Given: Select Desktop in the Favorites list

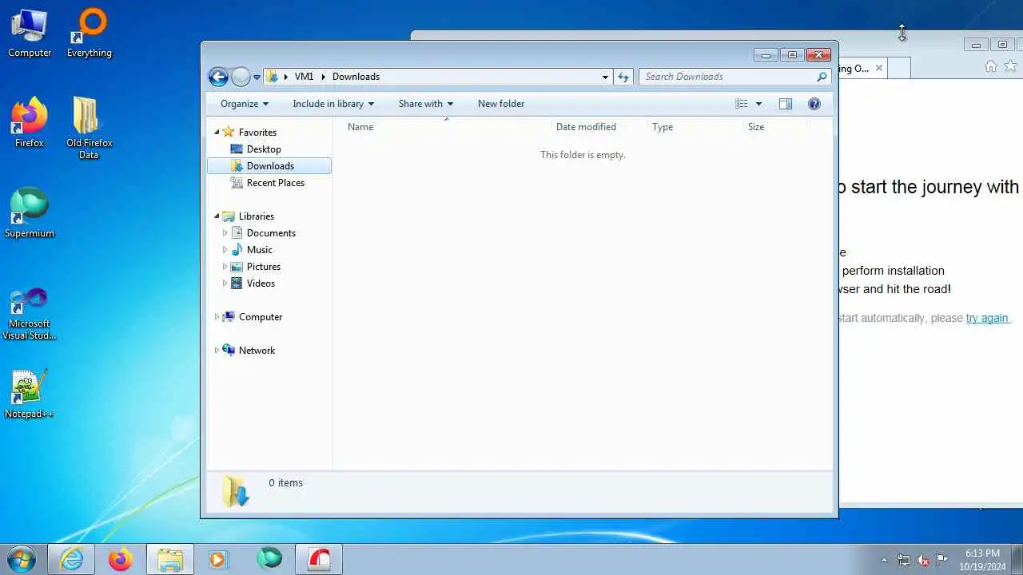Looking at the screenshot, I should (264, 149).
